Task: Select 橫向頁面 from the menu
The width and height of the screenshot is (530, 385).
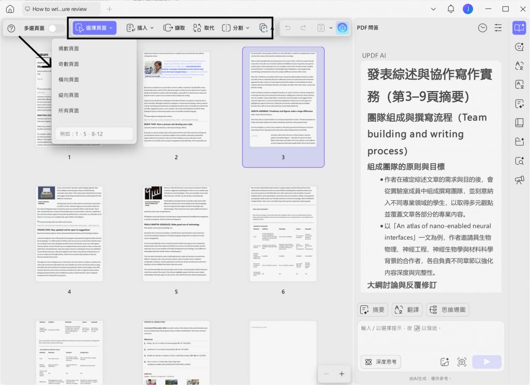Action: tap(69, 80)
